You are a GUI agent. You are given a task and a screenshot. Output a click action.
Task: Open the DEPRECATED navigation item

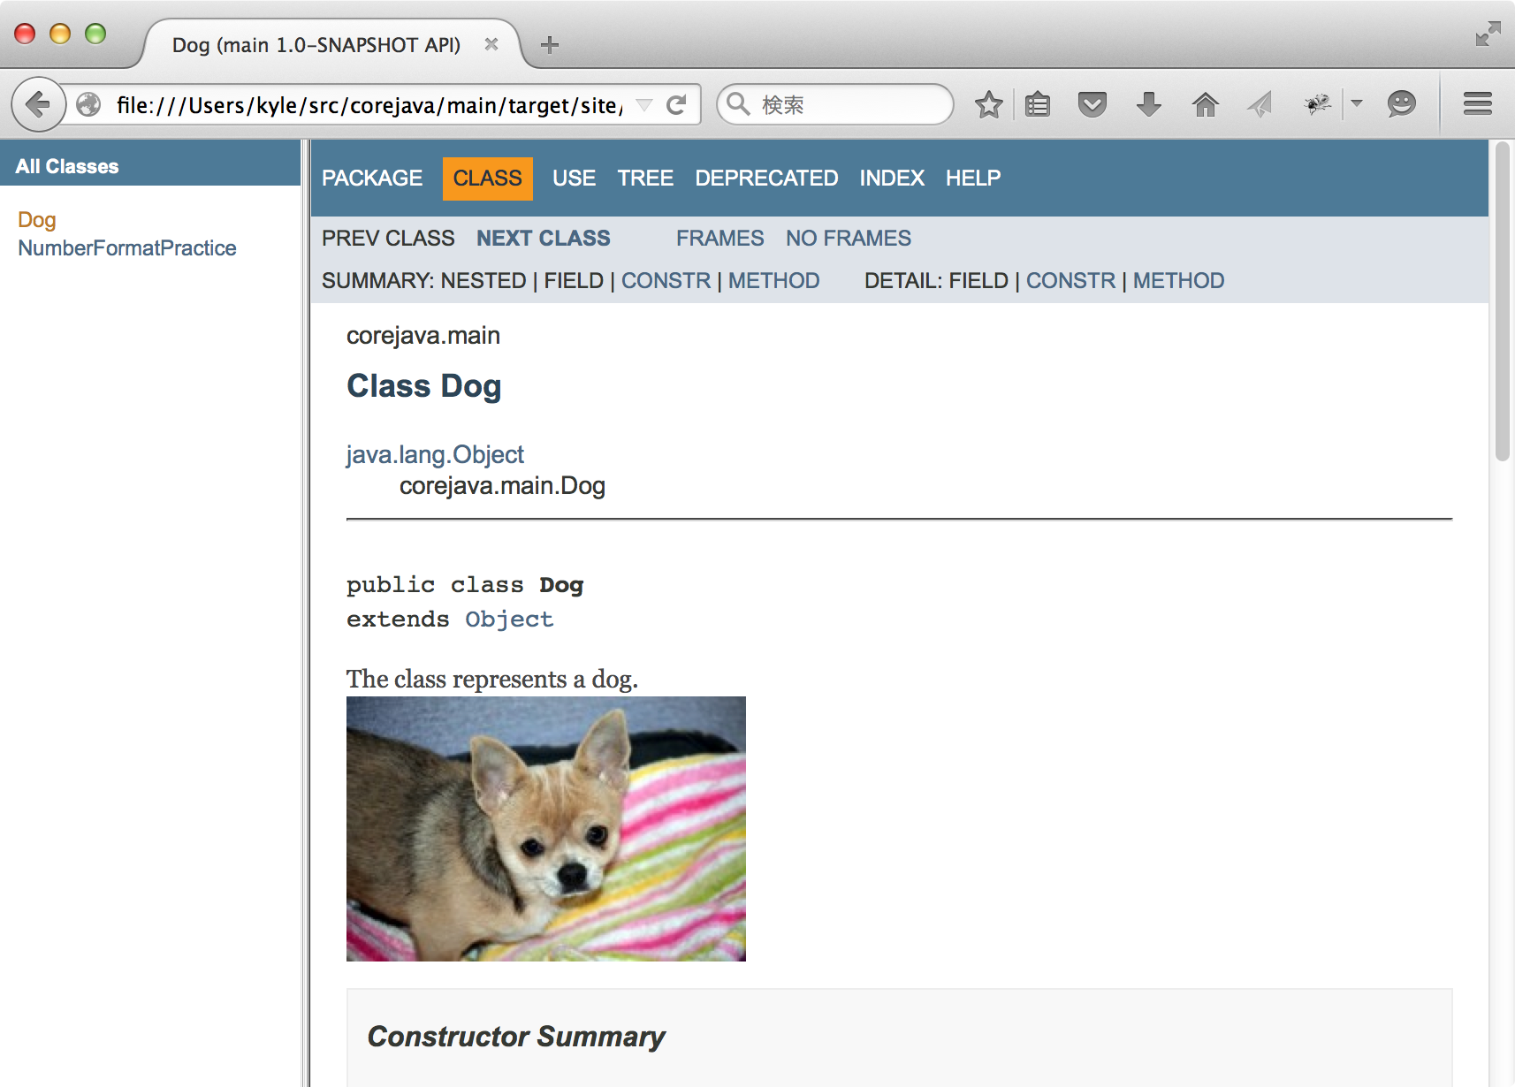[766, 179]
